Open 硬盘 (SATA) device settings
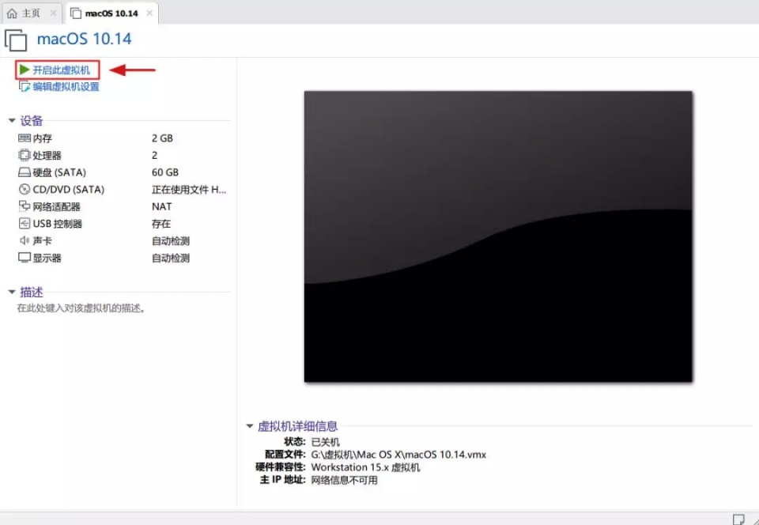Screen dimensions: 759x525 click(x=59, y=172)
